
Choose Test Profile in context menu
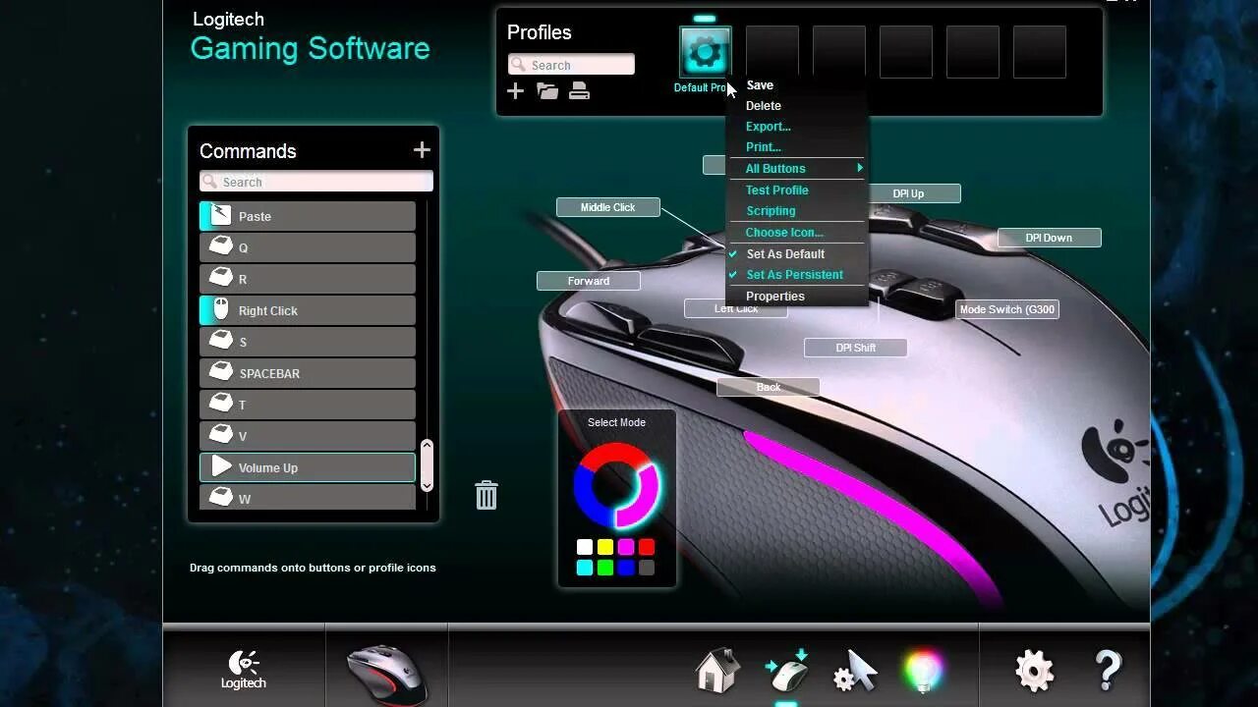[776, 190]
